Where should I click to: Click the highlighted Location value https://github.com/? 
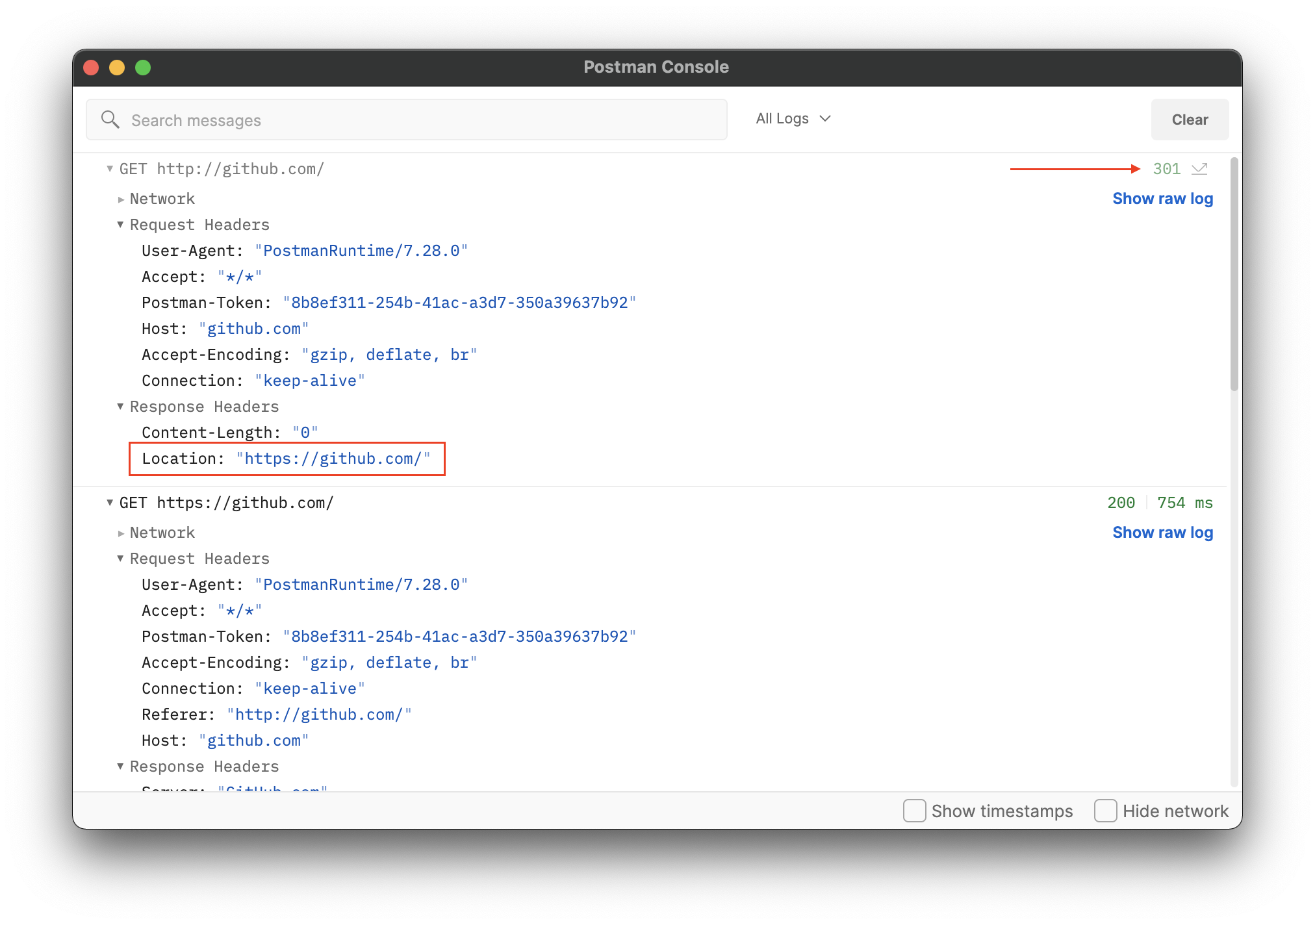click(336, 459)
